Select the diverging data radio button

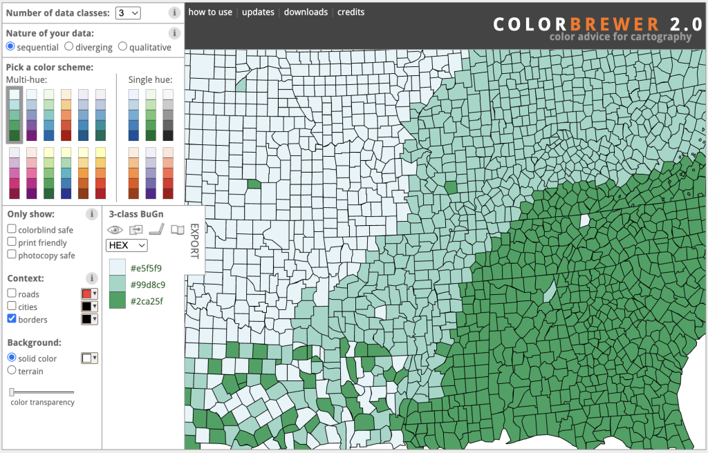coord(69,47)
